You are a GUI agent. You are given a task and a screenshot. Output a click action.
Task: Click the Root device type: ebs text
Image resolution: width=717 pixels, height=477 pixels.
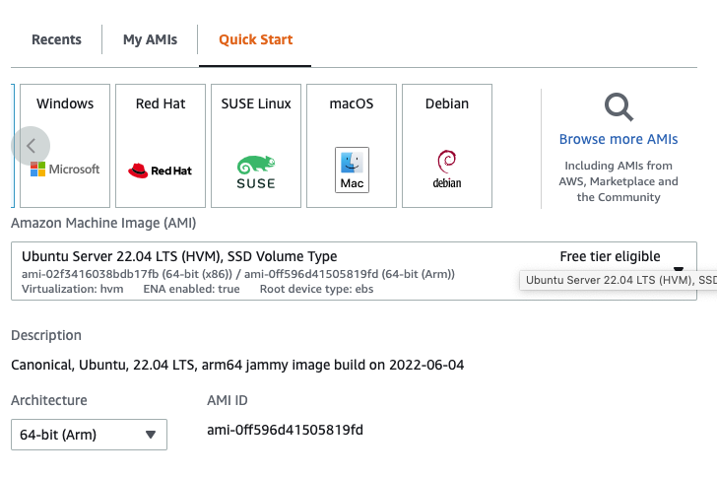coord(316,289)
